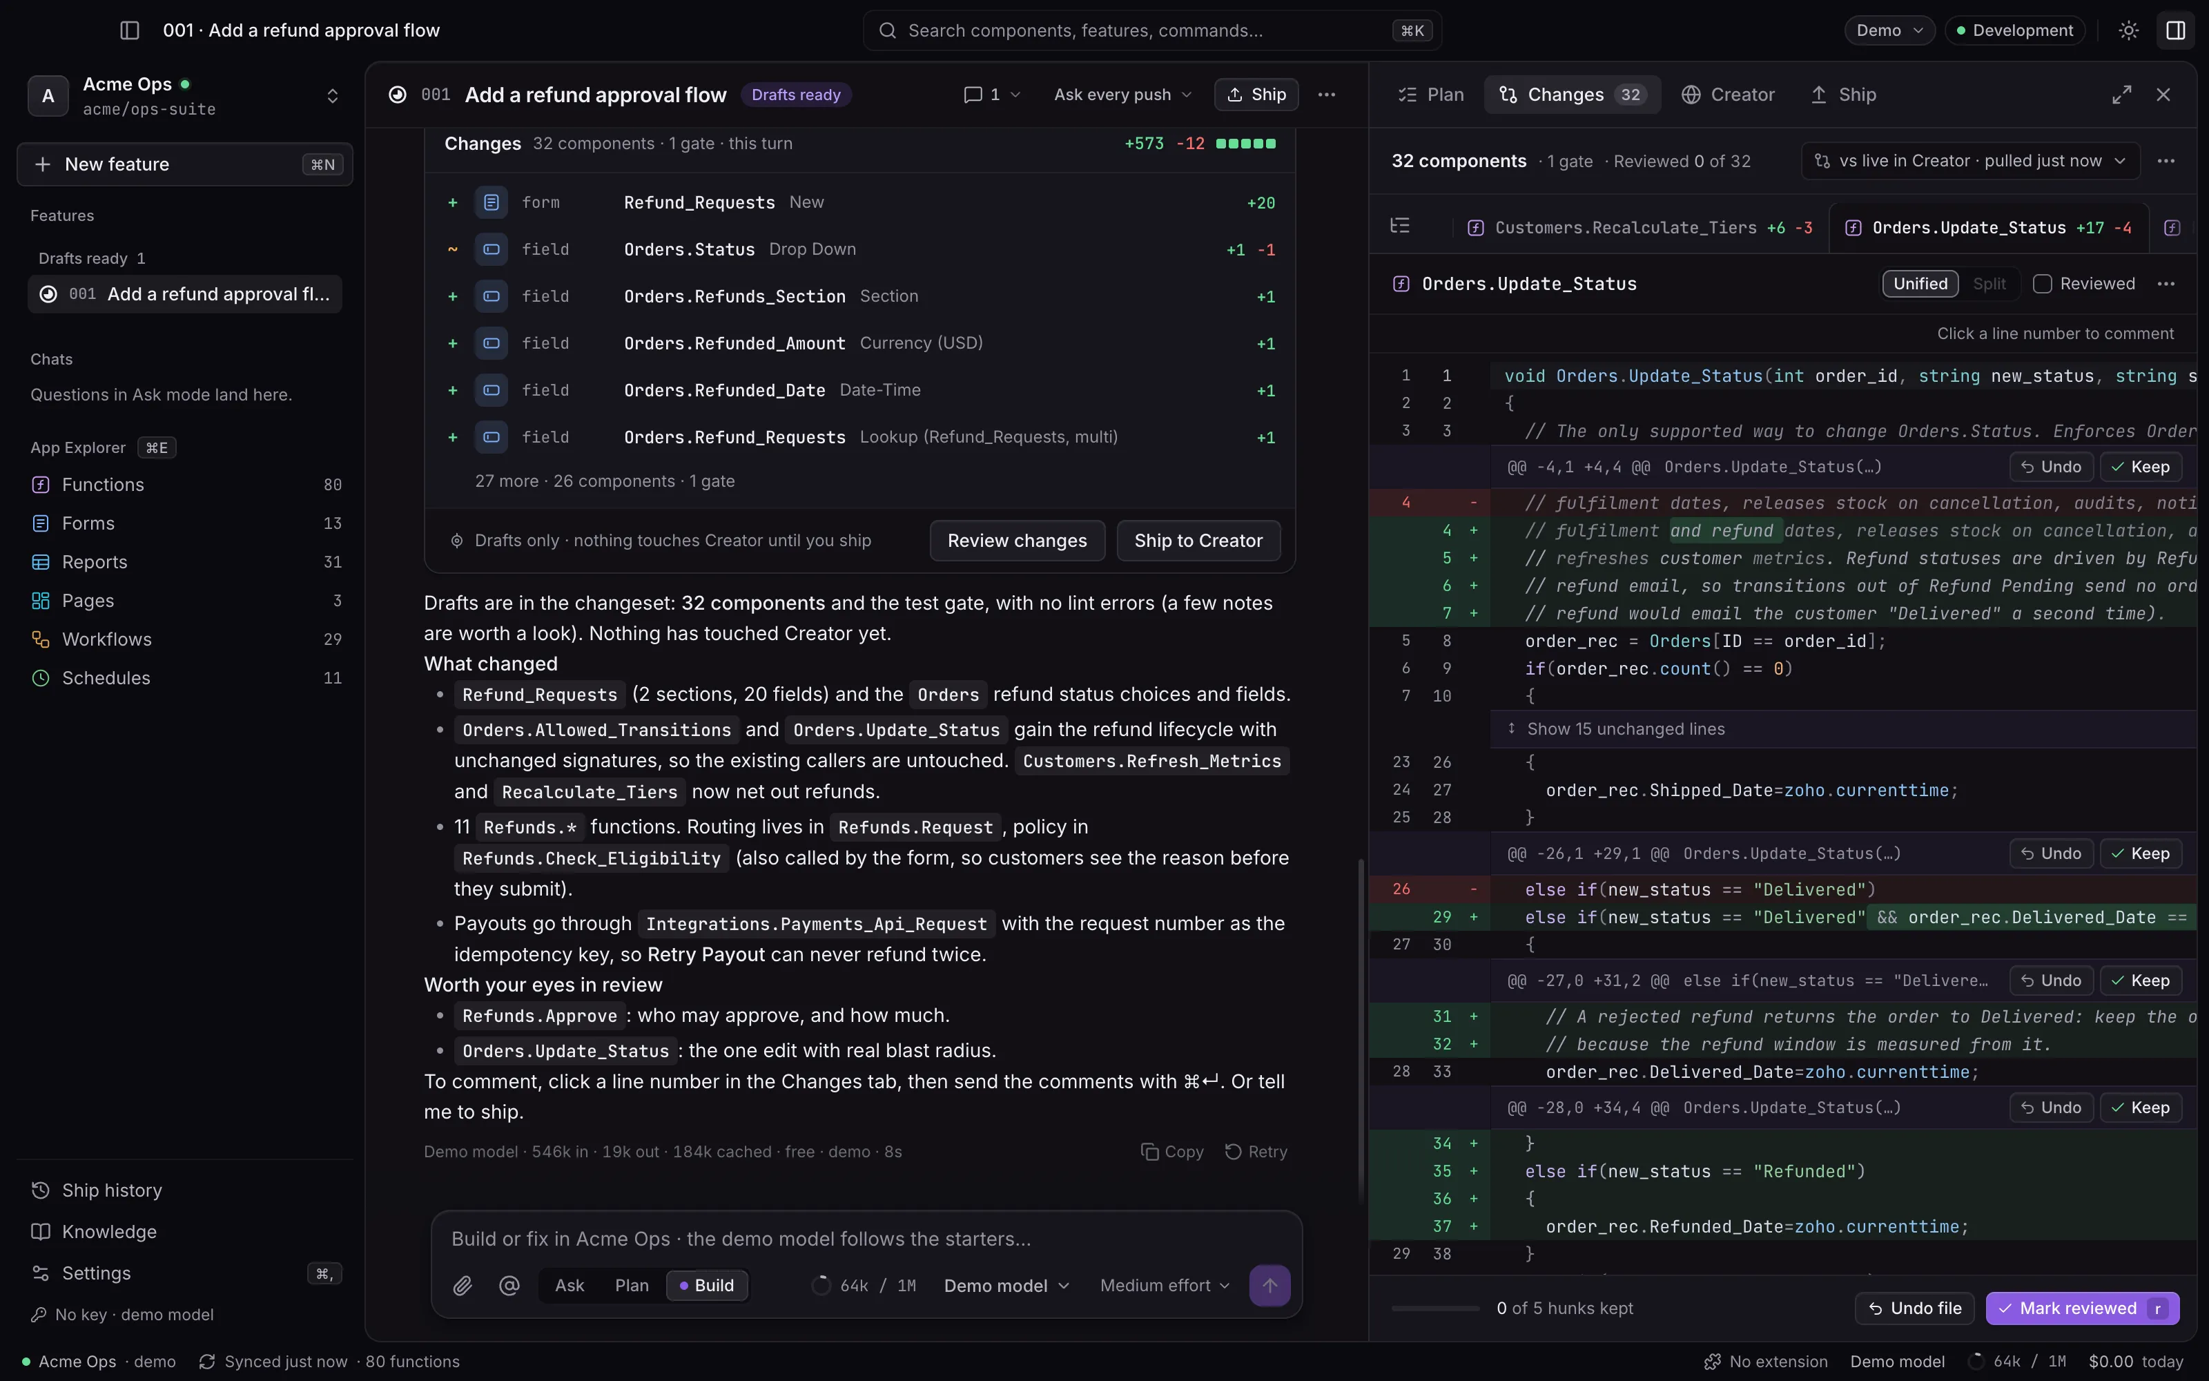This screenshot has width=2209, height=1381.
Task: Copy the assistant response
Action: tap(1172, 1152)
